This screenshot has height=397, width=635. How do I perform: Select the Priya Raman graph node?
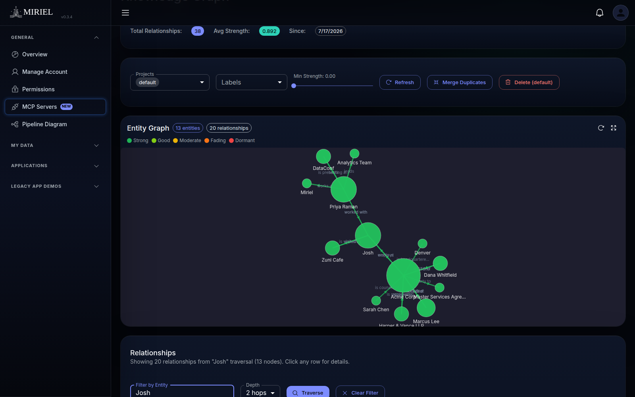[x=344, y=189]
